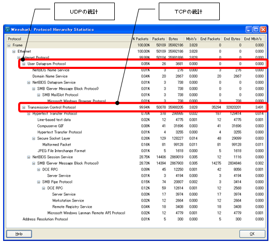Select the Compuserve GIF row
Viewport: 272px width, 243px height.
[x=135, y=126]
